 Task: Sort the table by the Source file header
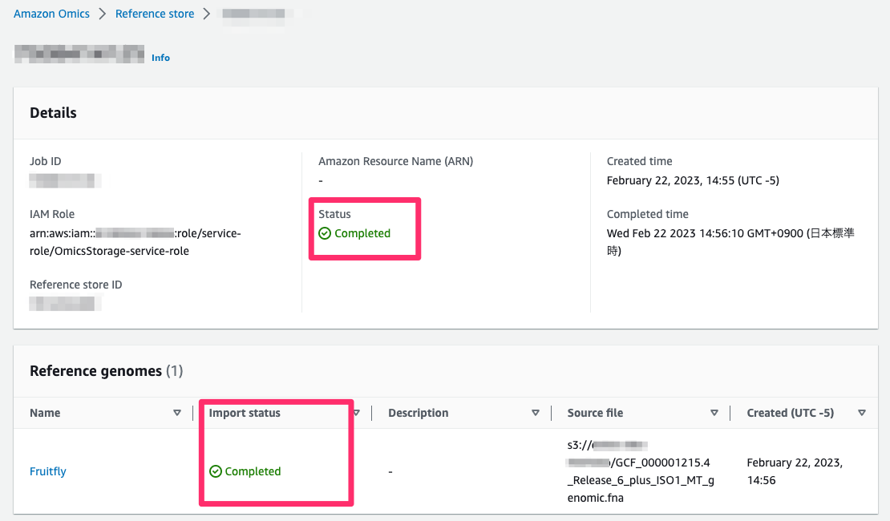click(x=595, y=413)
